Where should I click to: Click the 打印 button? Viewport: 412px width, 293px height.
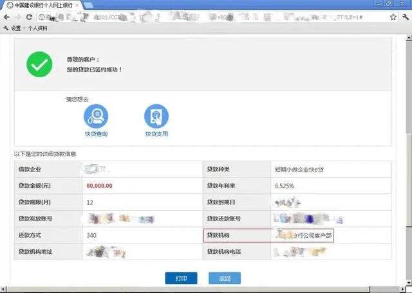181,278
